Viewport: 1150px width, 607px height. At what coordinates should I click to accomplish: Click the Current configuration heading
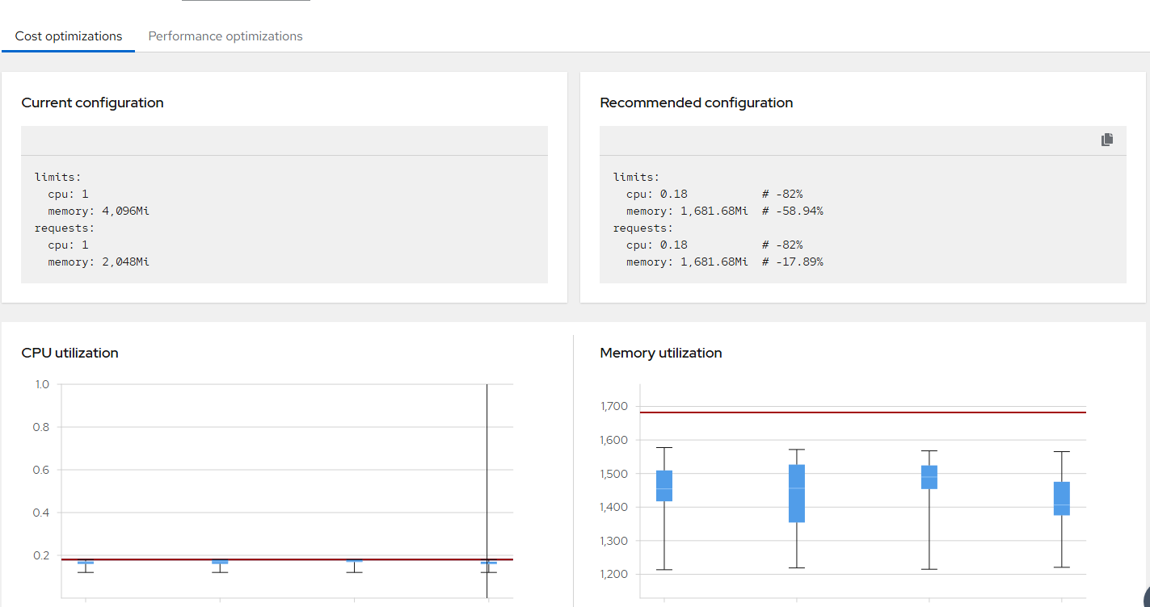coord(93,103)
